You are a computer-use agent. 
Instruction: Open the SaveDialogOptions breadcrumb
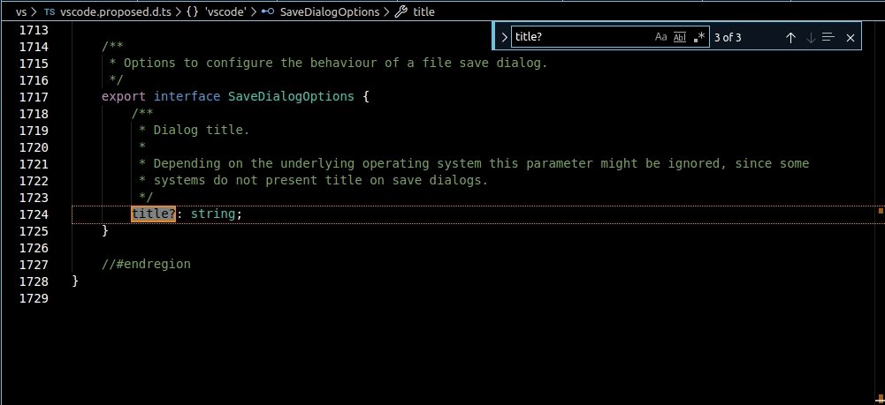coord(330,11)
